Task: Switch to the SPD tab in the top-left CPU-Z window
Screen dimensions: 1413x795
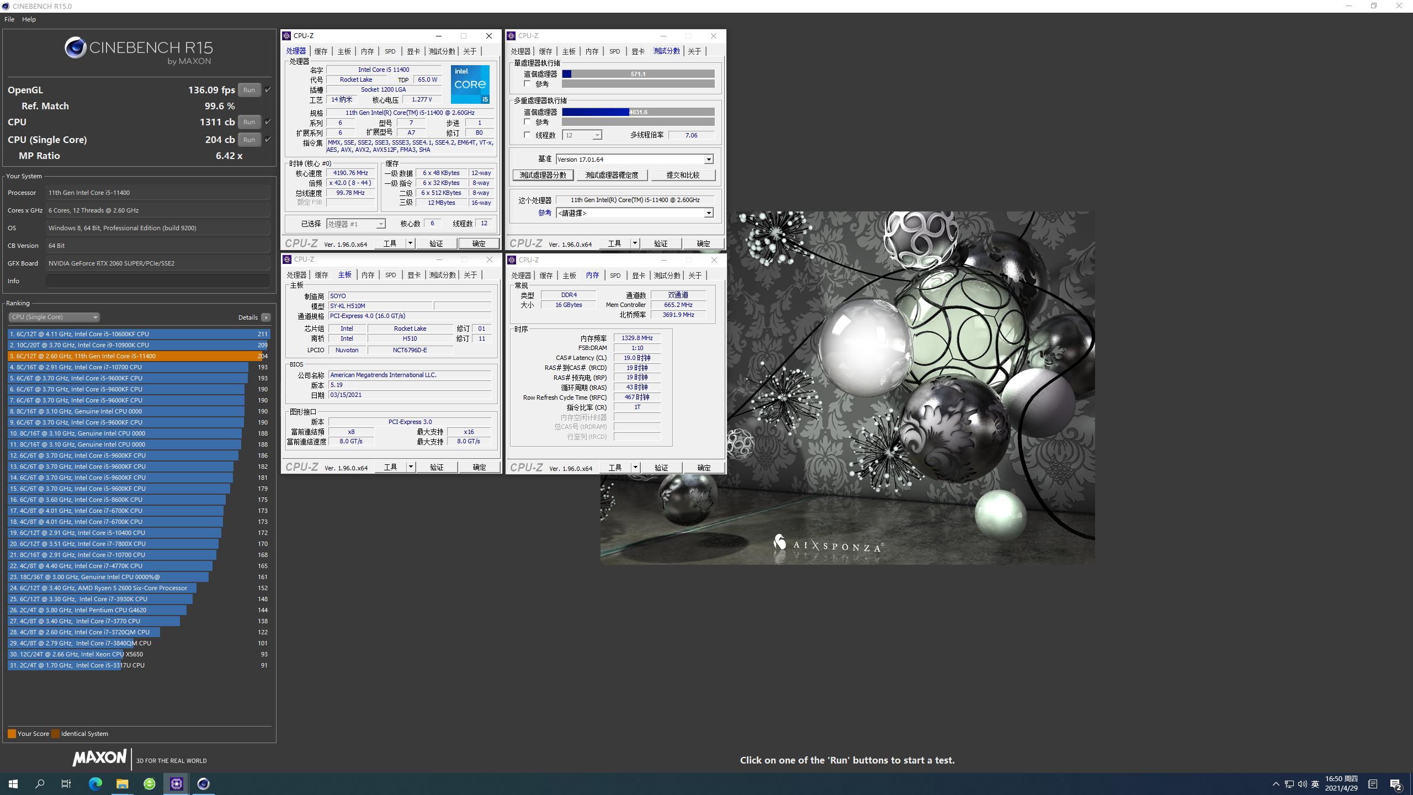Action: pyautogui.click(x=390, y=51)
